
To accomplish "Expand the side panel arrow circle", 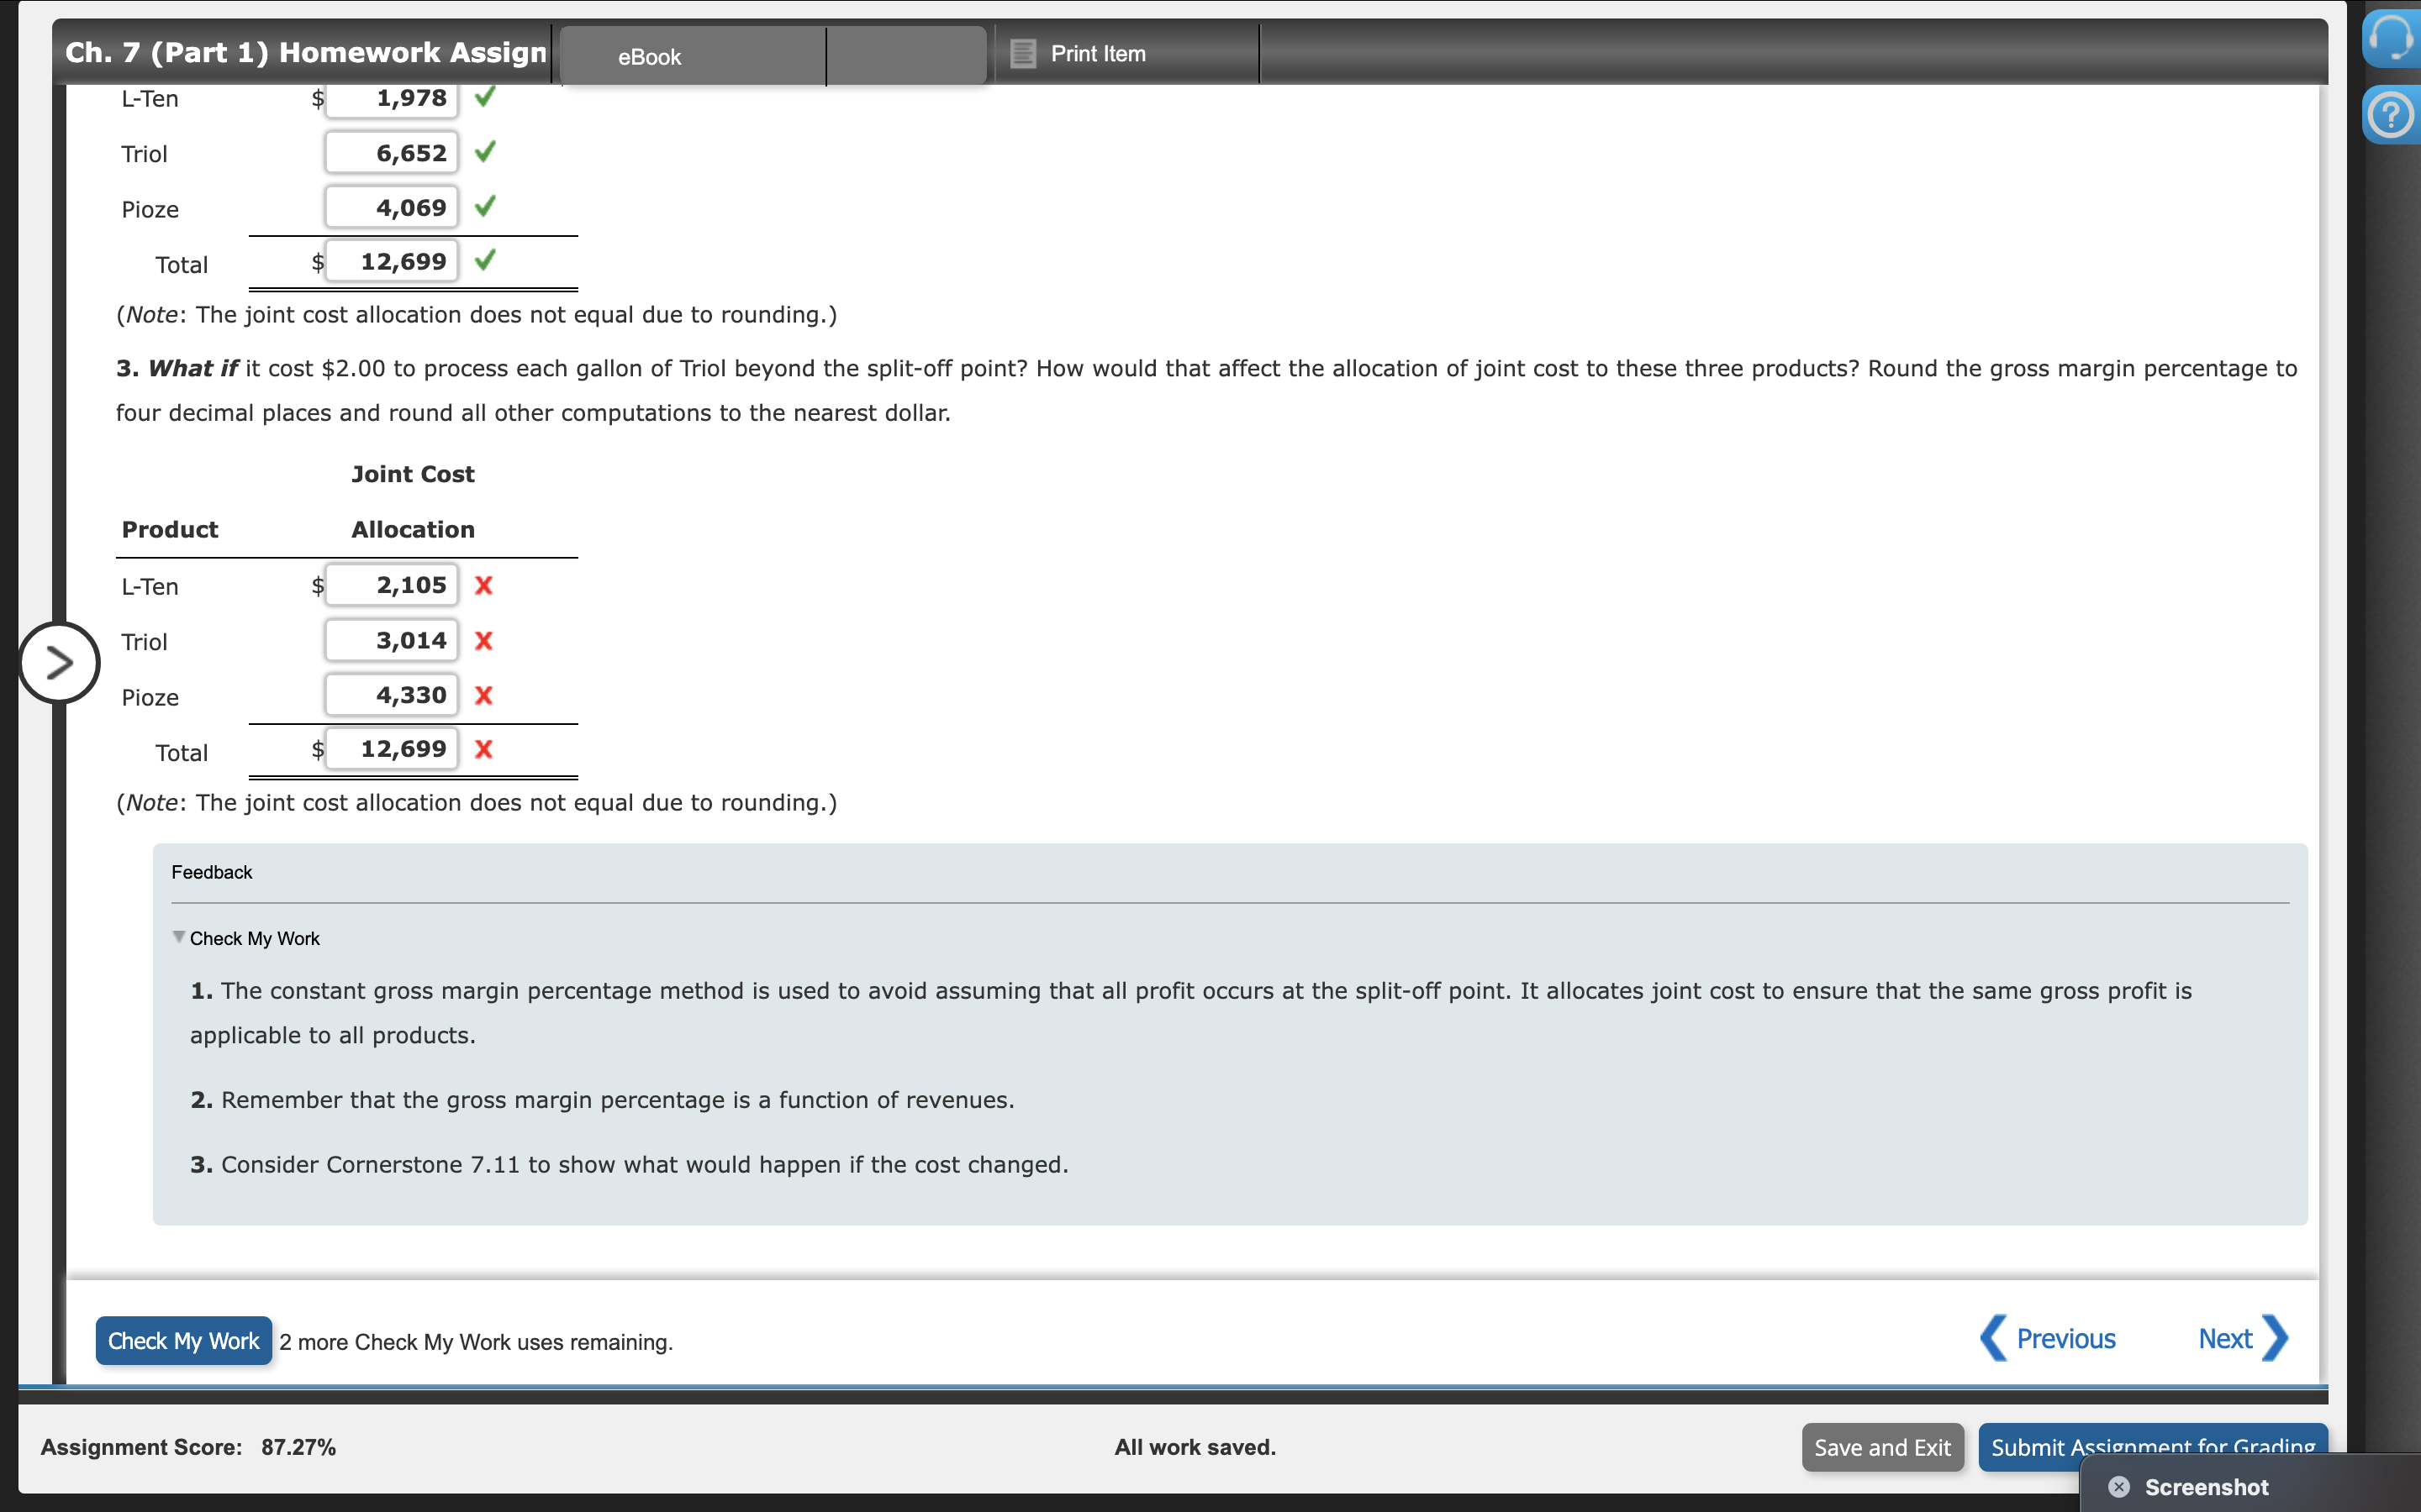I will [x=59, y=662].
